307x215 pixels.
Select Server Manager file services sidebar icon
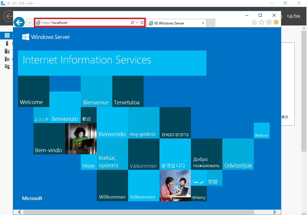click(x=7, y=67)
